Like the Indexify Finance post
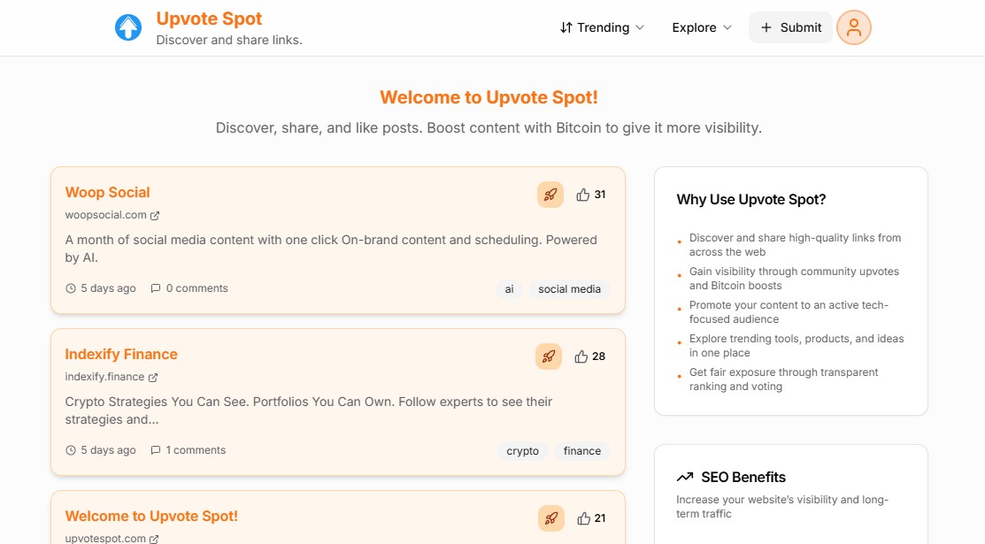This screenshot has height=544, width=985. (581, 356)
